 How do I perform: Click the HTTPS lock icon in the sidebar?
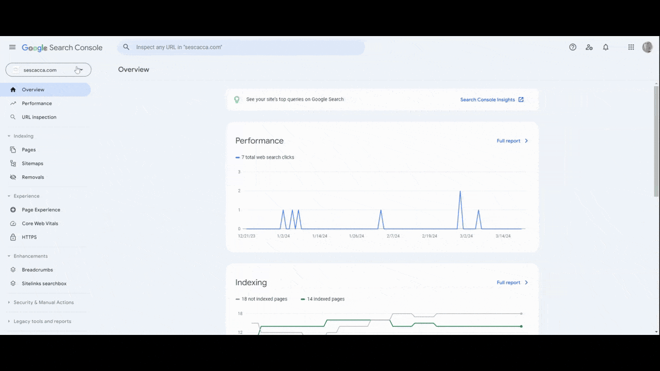[x=13, y=237]
